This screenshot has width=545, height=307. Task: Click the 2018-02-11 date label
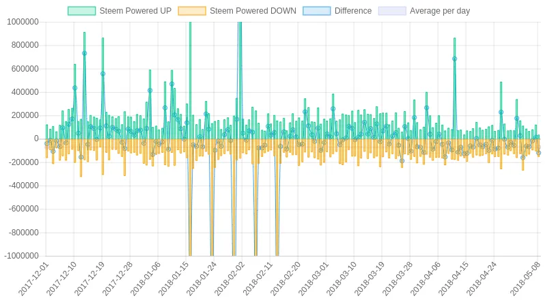tap(258, 279)
